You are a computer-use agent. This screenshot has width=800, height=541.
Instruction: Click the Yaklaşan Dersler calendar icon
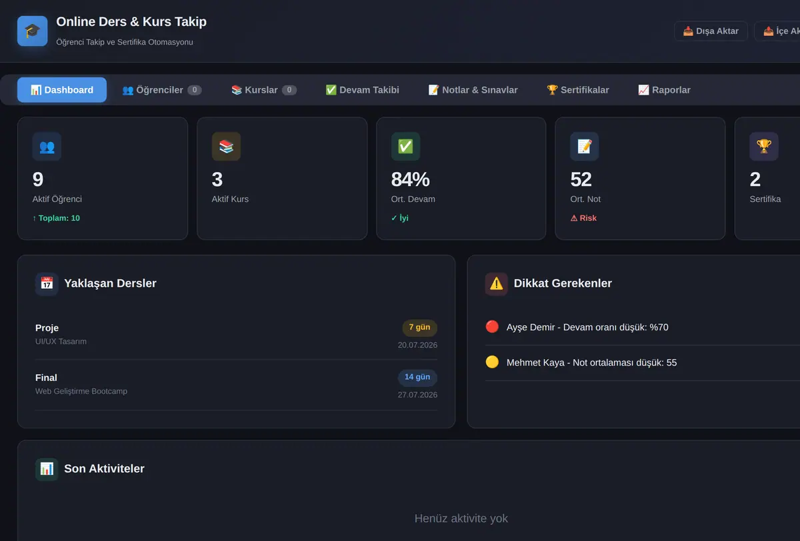click(47, 284)
